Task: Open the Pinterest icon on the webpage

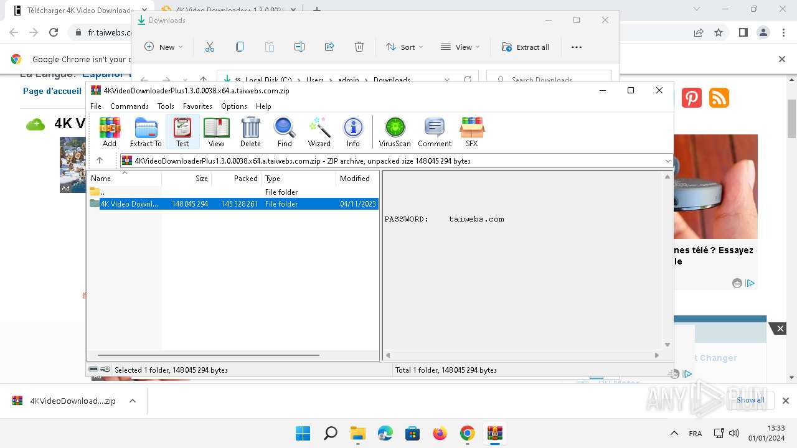Action: [x=692, y=98]
